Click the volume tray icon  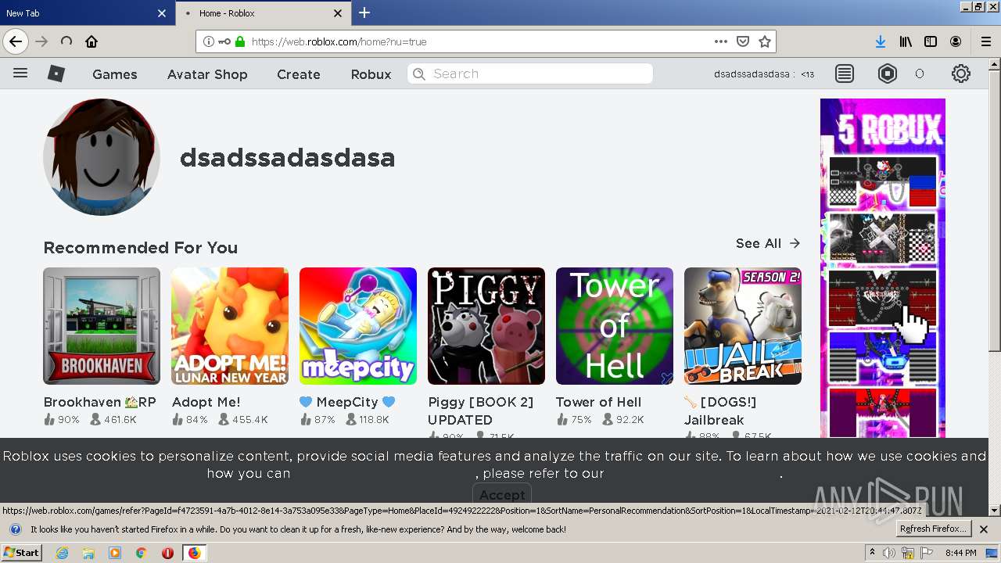pos(889,553)
